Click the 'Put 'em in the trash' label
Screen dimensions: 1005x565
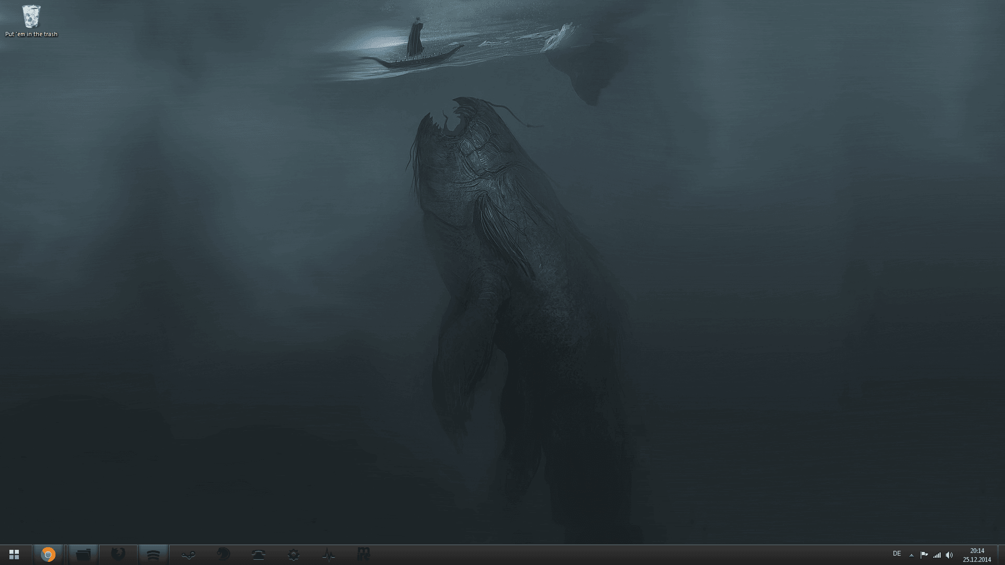click(31, 35)
